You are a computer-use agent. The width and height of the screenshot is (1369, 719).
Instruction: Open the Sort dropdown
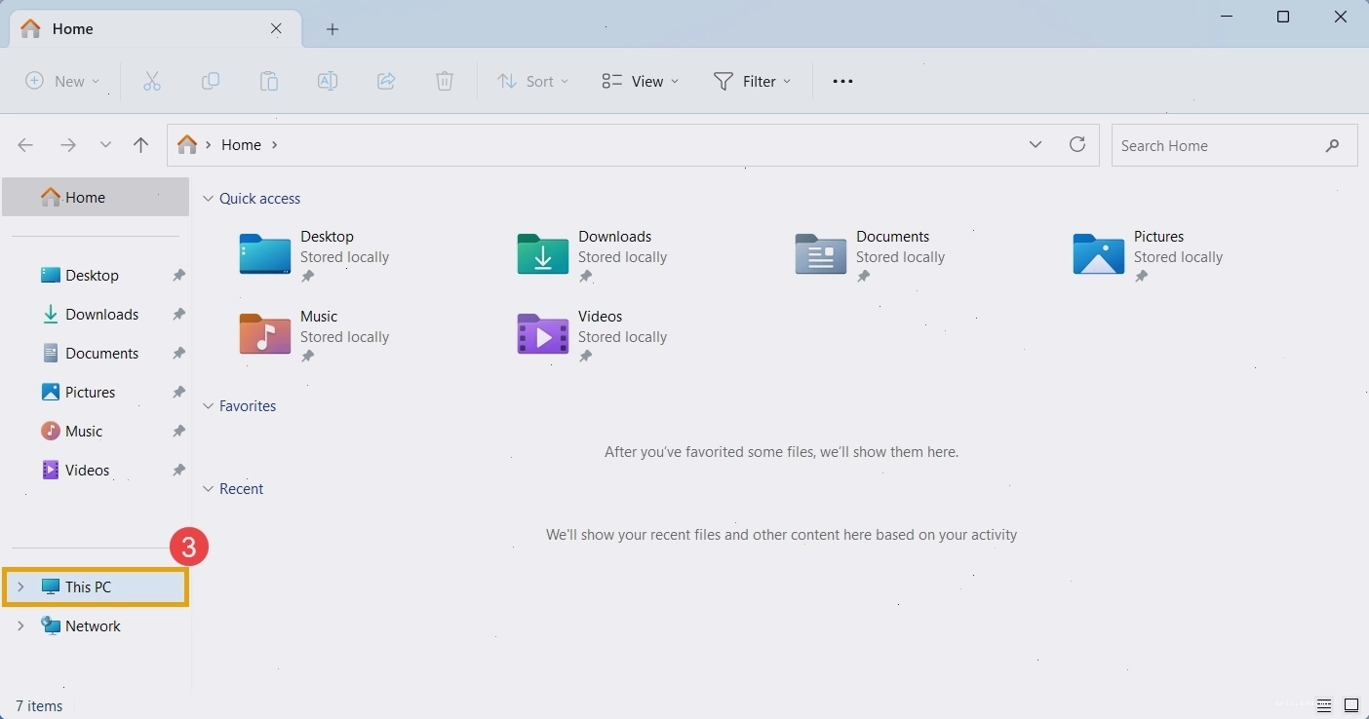[x=532, y=82]
